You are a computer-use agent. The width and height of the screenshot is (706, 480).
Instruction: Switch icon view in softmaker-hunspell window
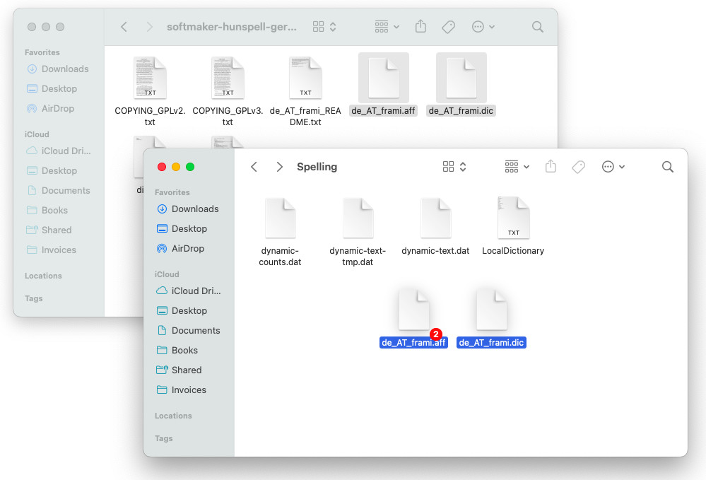324,27
